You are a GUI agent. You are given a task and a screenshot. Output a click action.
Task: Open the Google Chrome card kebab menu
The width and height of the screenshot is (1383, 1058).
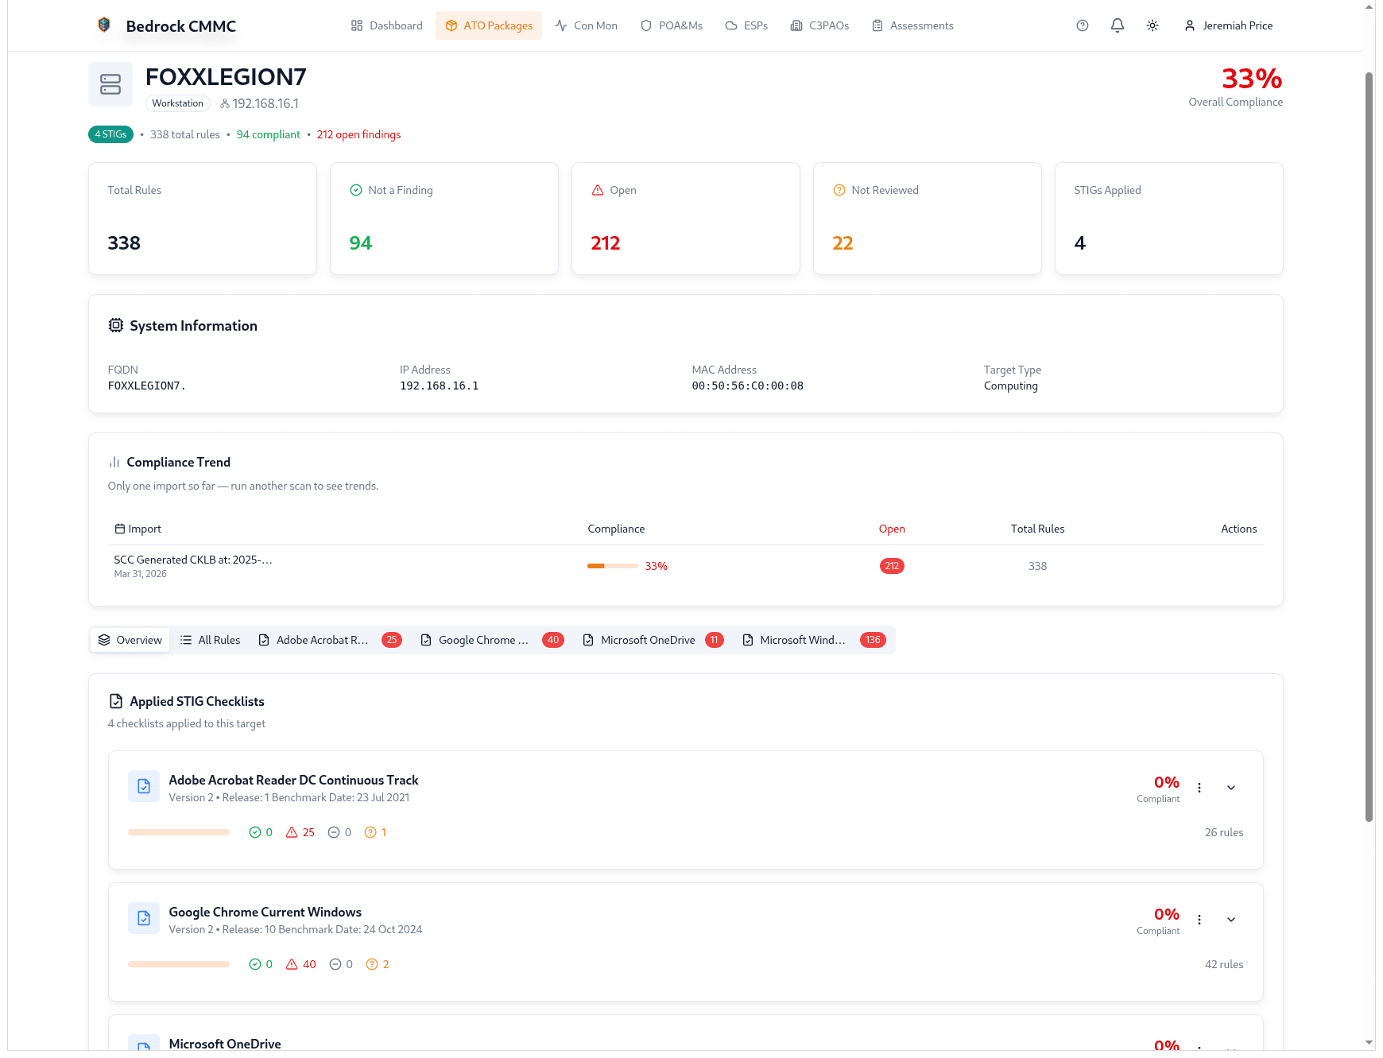[1200, 920]
